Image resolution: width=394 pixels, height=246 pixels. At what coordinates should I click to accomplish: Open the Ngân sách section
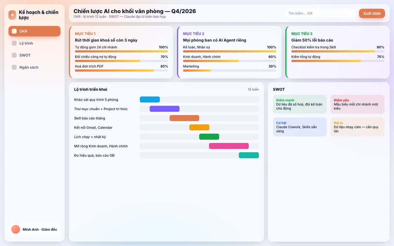(34, 67)
